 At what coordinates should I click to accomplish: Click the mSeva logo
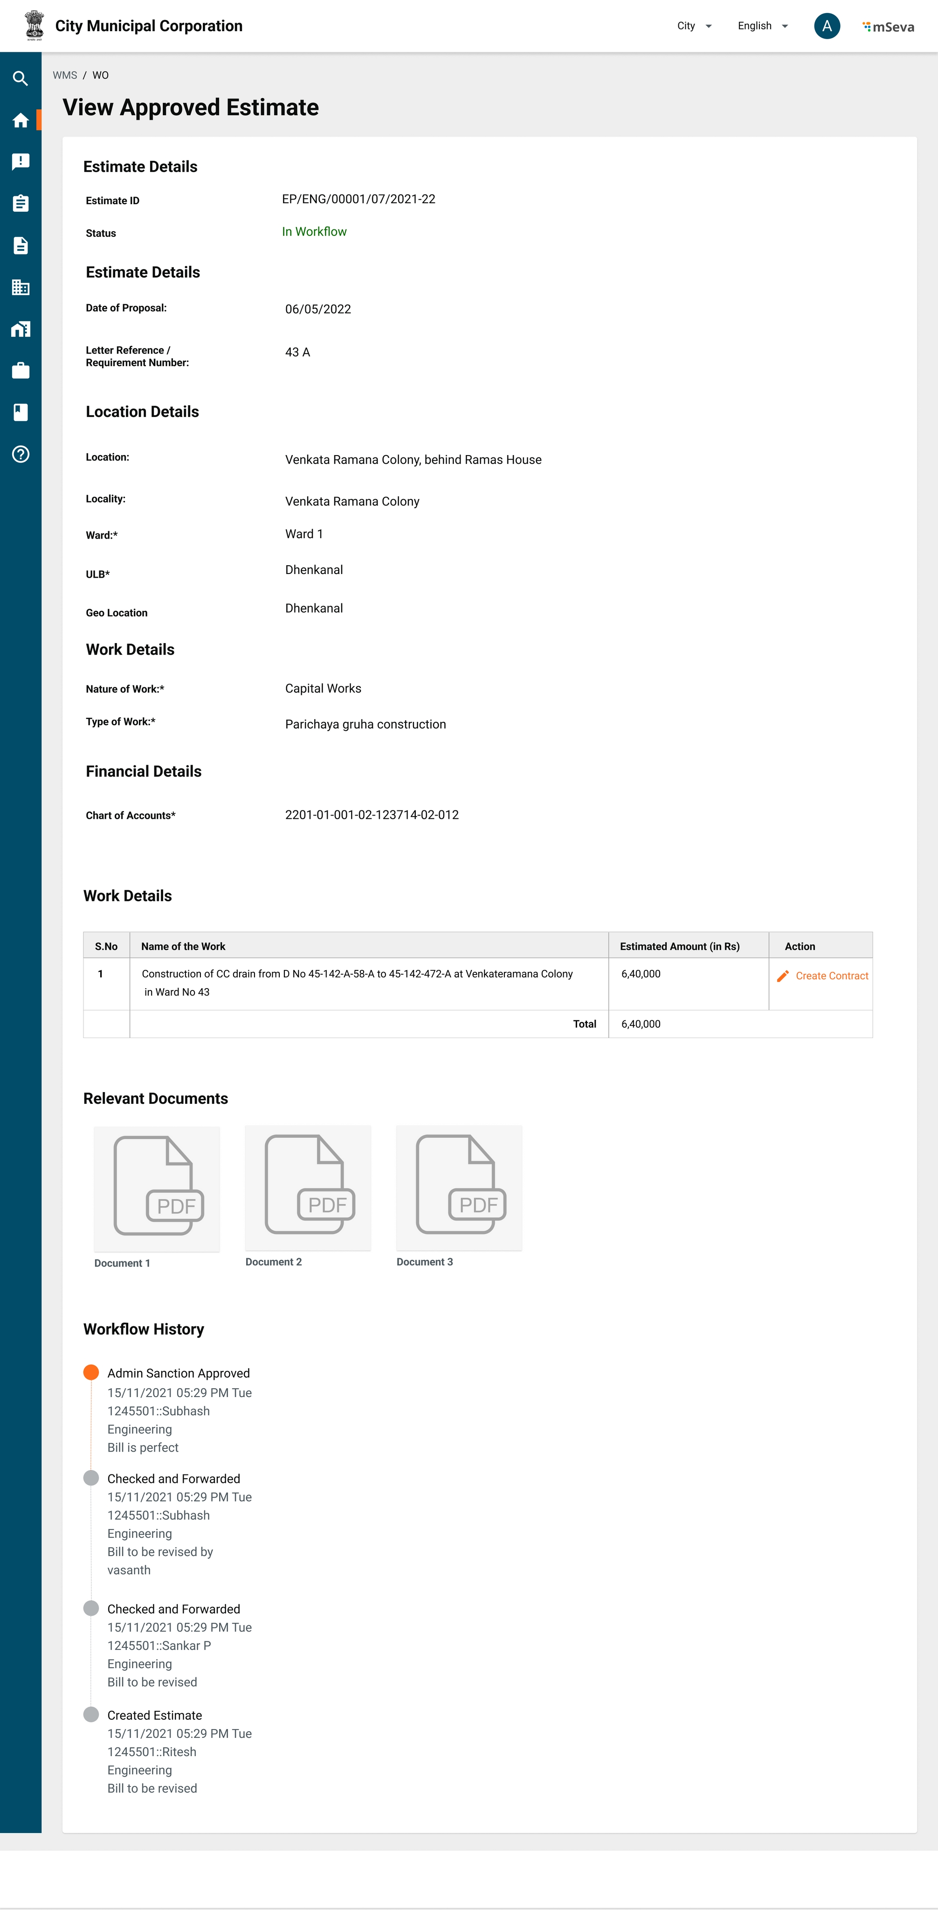(x=888, y=27)
